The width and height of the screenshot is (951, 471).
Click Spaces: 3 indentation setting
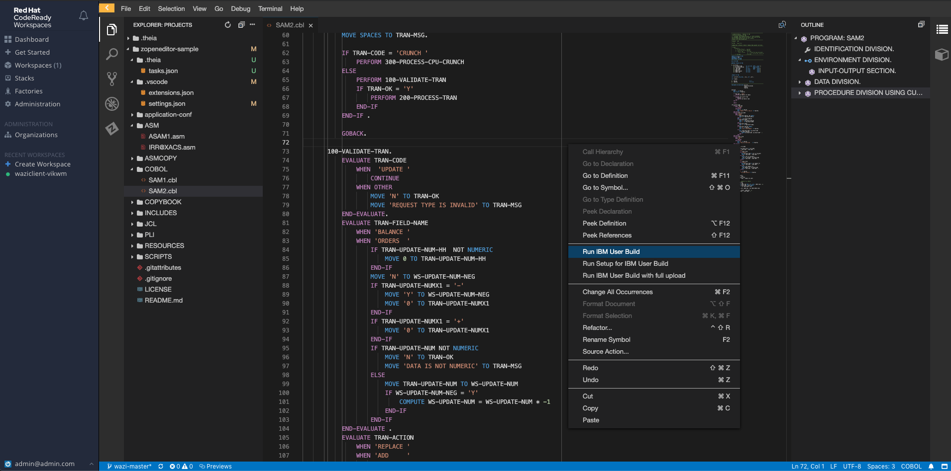pos(881,467)
